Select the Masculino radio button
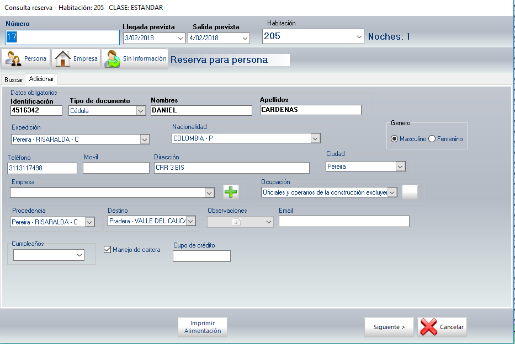515x344 pixels. tap(394, 139)
